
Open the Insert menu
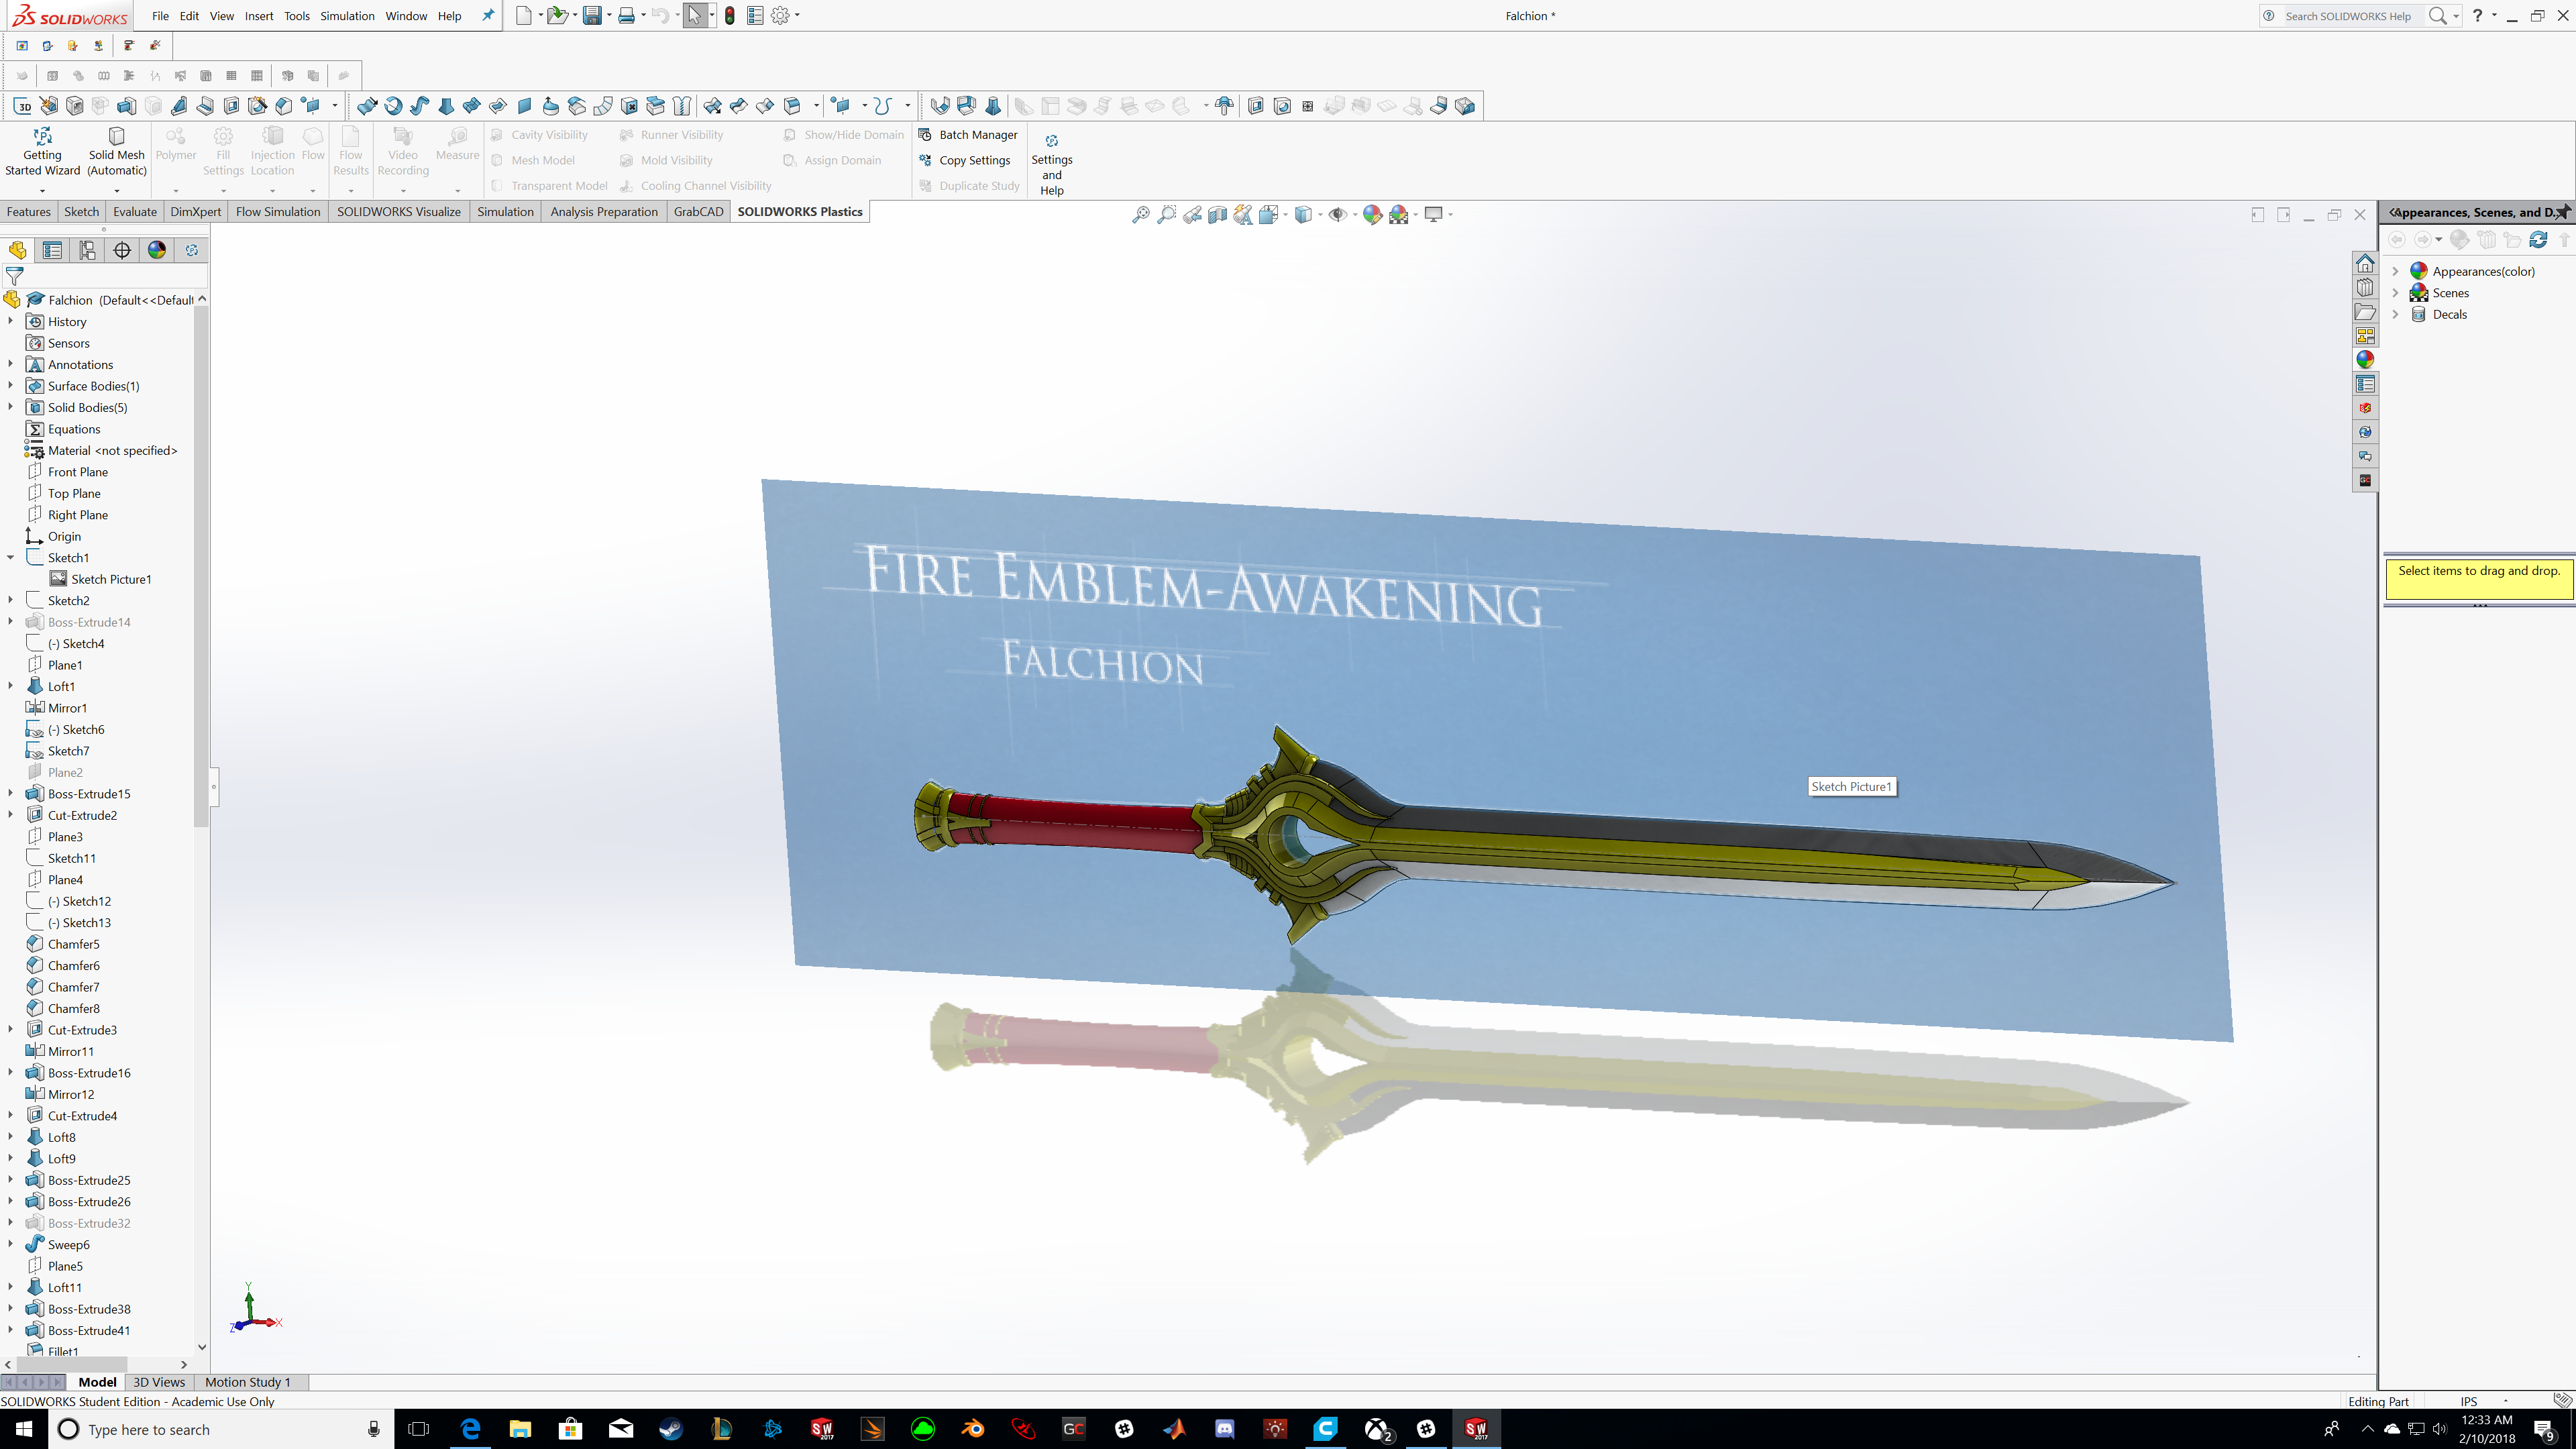pos(259,16)
